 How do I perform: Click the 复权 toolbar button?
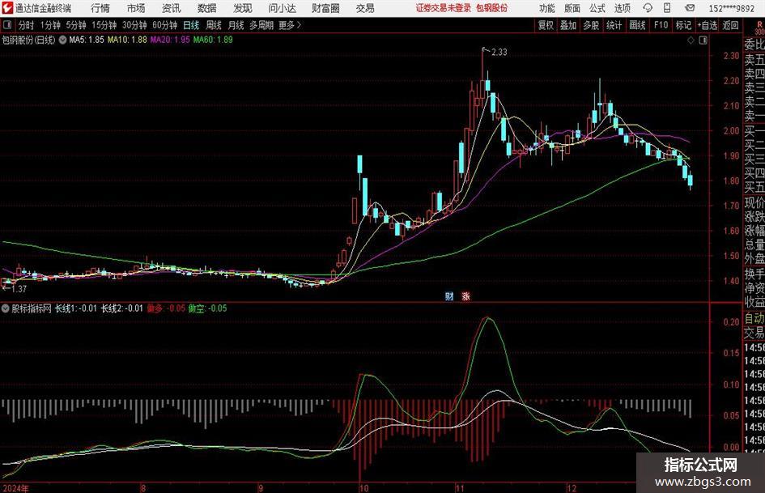pyautogui.click(x=546, y=25)
